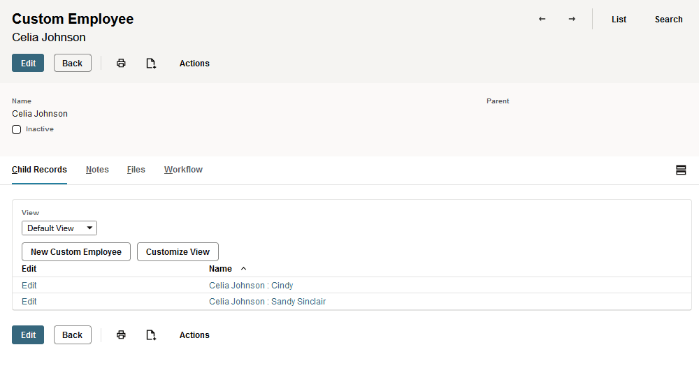The height and width of the screenshot is (375, 699).
Task: Click the top print icon
Action: click(x=121, y=64)
